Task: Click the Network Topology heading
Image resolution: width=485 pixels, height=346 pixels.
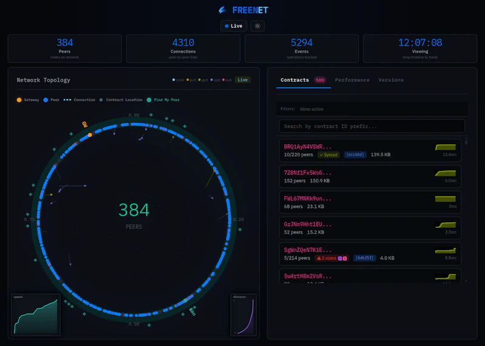Action: click(43, 80)
